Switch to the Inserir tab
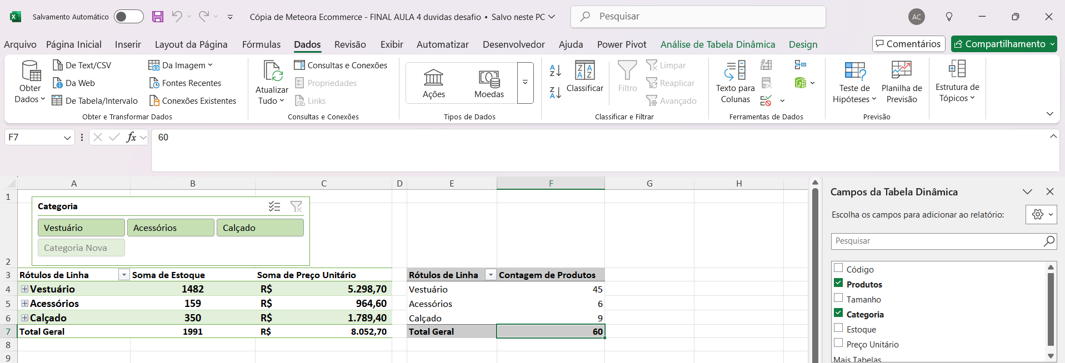 (128, 44)
